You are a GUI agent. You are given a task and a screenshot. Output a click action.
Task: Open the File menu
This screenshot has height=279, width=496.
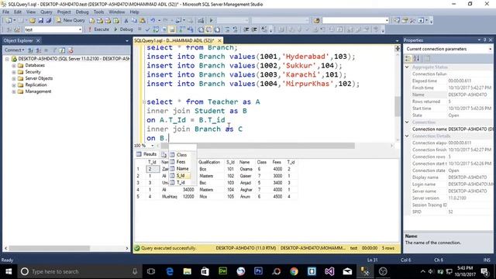click(x=6, y=12)
